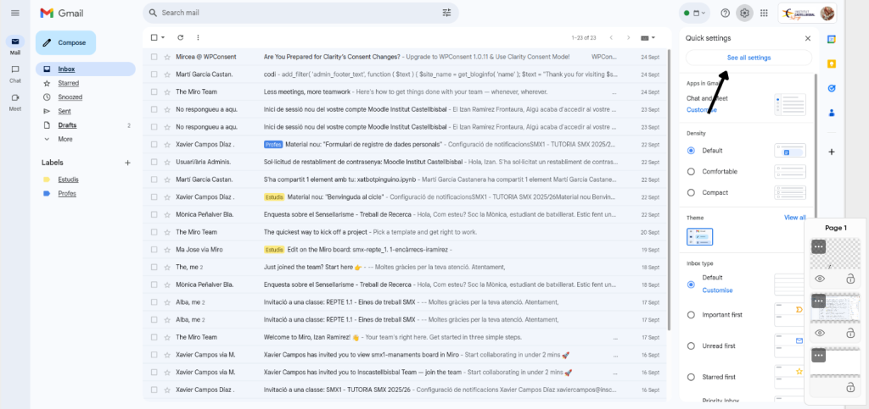Open the Google apps grid icon
The height and width of the screenshot is (409, 869).
(x=764, y=13)
